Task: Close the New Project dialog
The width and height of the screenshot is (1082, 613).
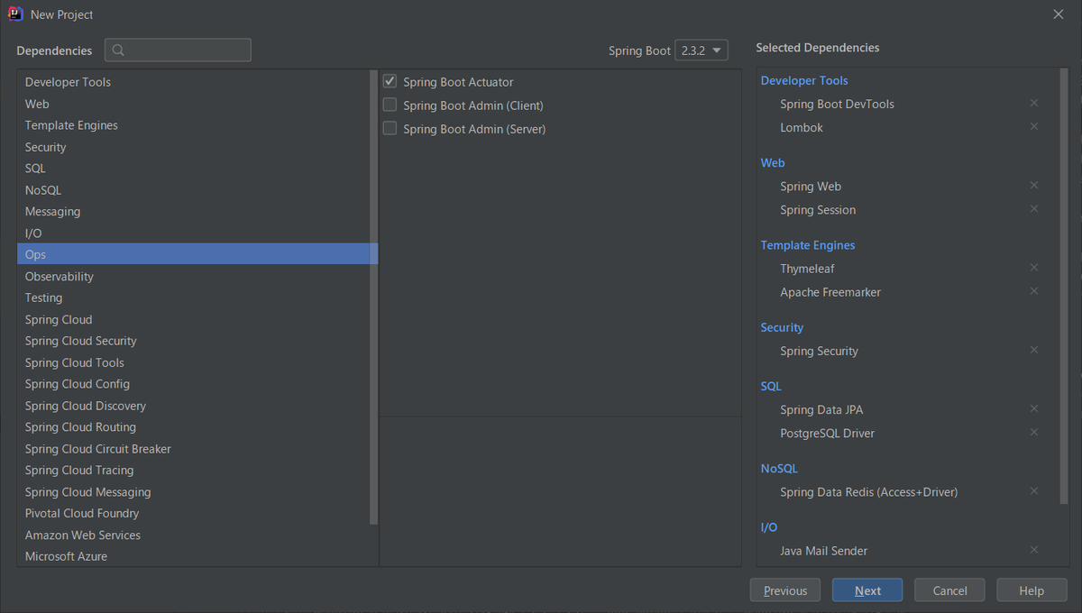Action: [x=1059, y=14]
